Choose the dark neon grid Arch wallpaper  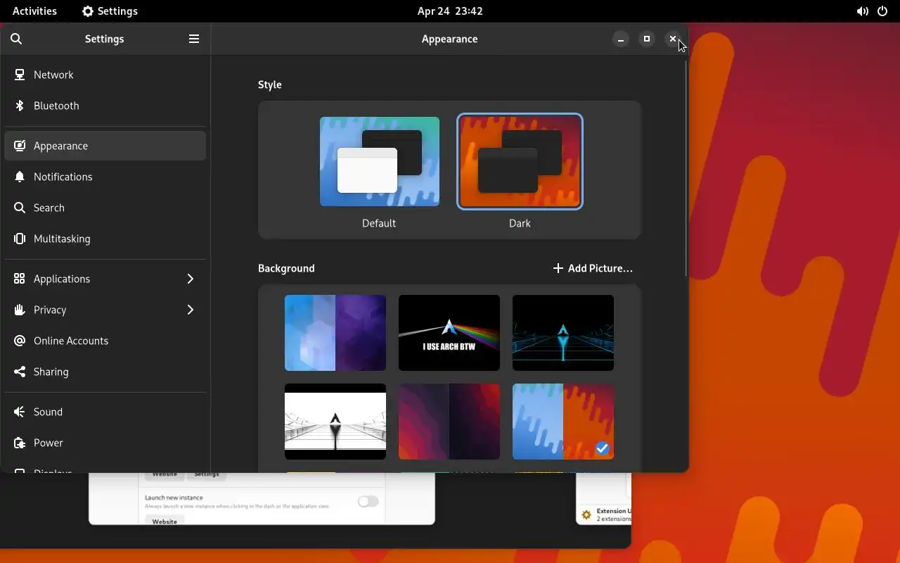pyautogui.click(x=563, y=333)
